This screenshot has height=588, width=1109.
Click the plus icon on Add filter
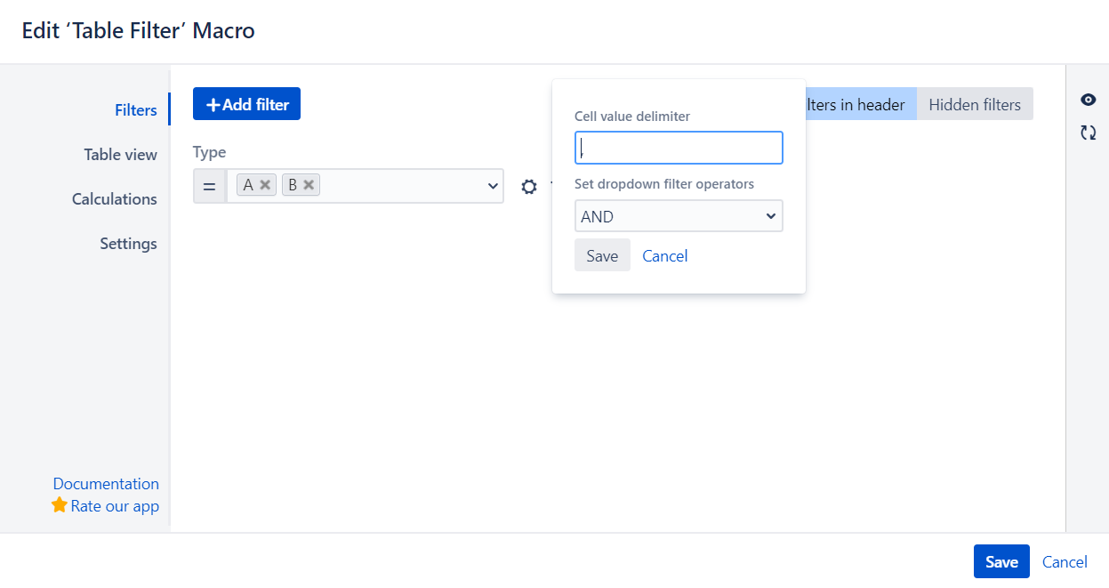tap(213, 103)
